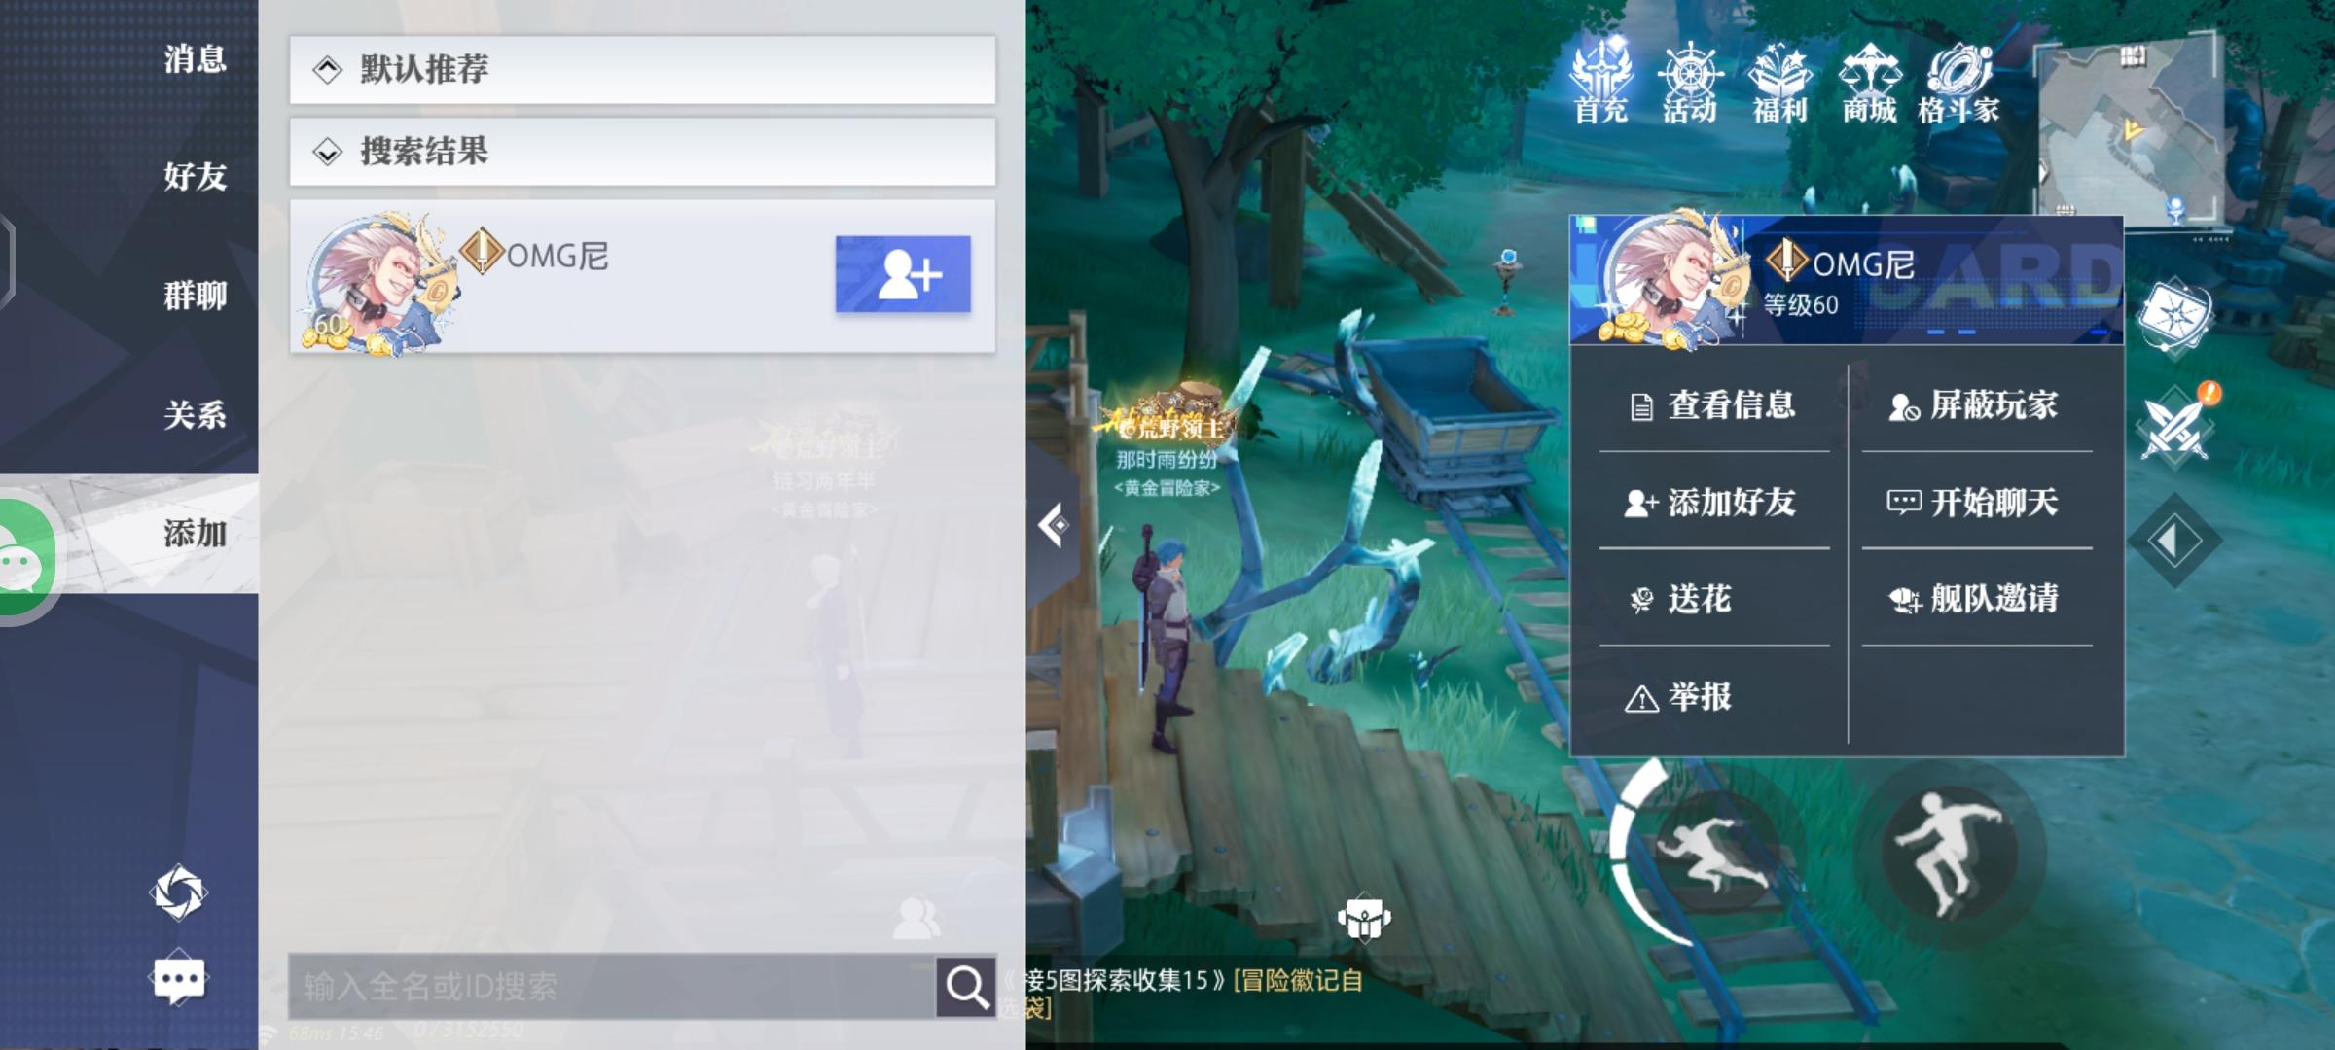
Task: Switch to the 群聊 tab
Action: [195, 296]
